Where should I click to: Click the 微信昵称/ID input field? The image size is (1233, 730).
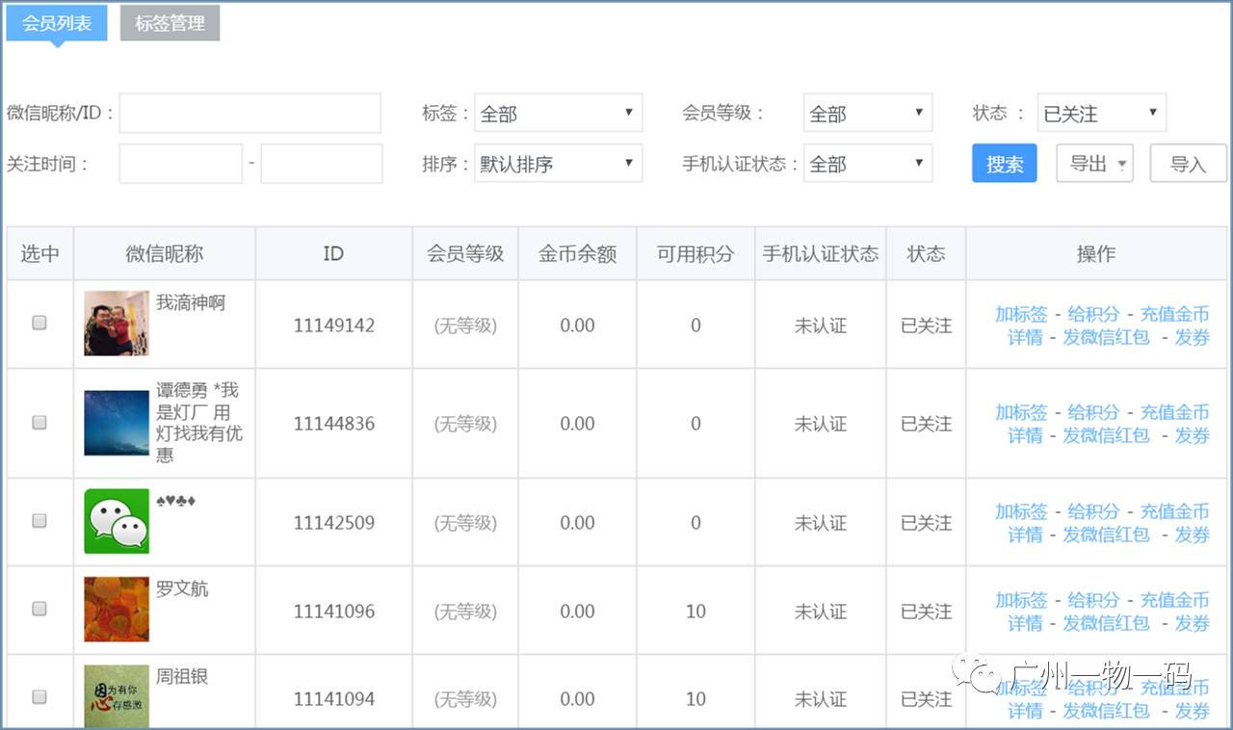coord(250,113)
